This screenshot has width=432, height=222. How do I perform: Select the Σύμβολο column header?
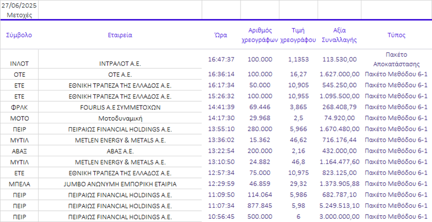pos(19,35)
